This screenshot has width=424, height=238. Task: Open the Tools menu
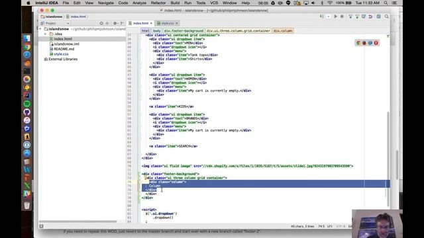click(201, 3)
